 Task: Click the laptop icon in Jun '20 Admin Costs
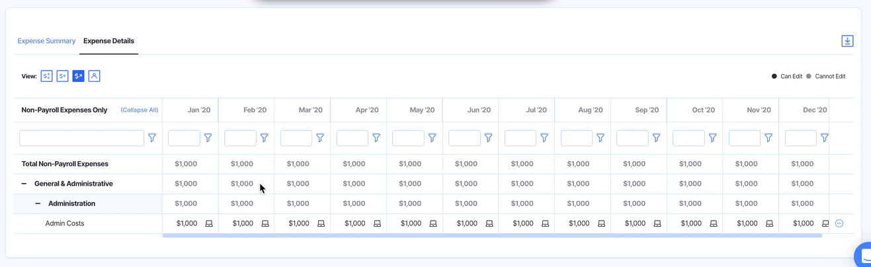(x=489, y=224)
